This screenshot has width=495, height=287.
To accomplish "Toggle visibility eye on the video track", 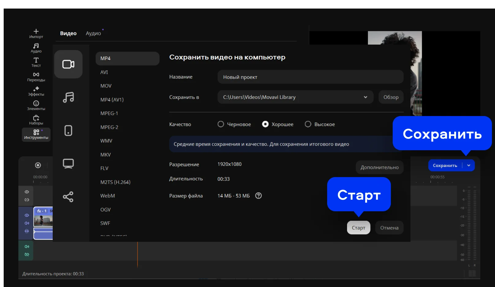I will tap(27, 215).
